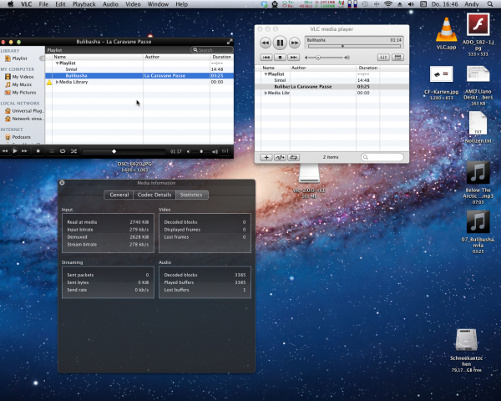
Task: Collapse the Playlist node in the dark window
Action: click(57, 63)
